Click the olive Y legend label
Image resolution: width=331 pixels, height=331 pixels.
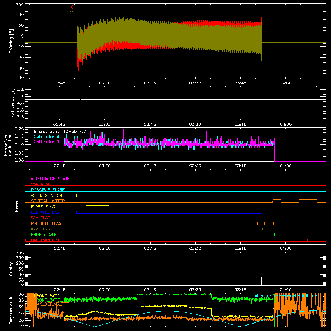pos(72,13)
